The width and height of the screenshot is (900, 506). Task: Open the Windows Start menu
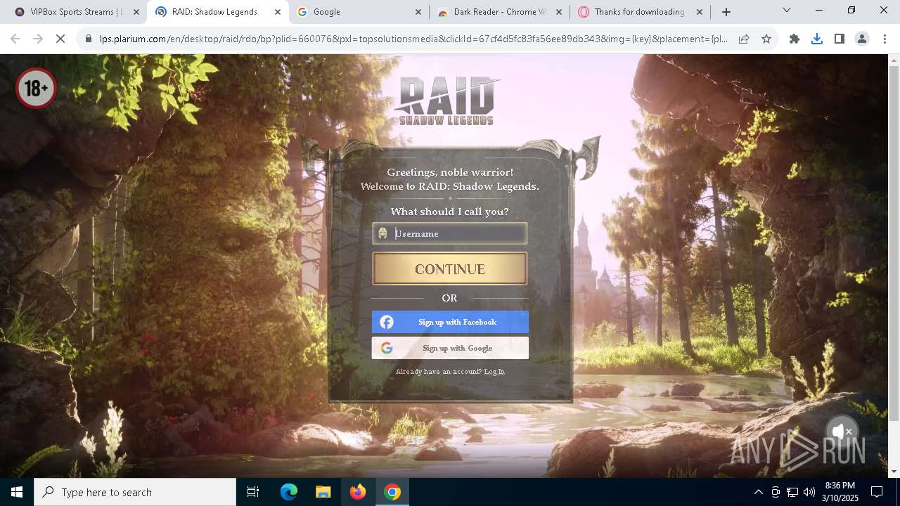tap(17, 492)
